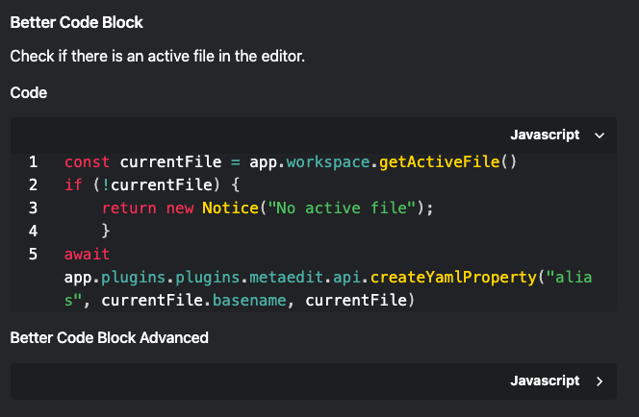Click the "Check if there is an active file" sentence
This screenshot has width=639, height=417.
click(157, 57)
